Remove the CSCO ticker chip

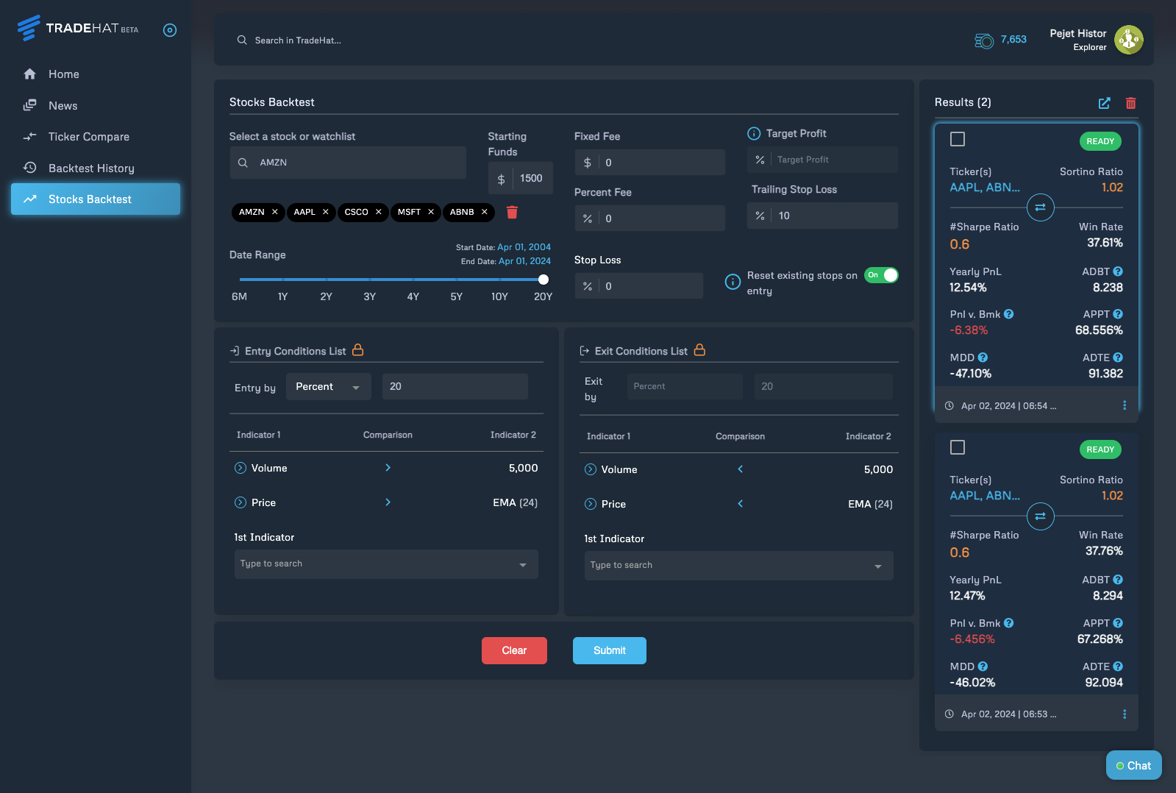[379, 212]
